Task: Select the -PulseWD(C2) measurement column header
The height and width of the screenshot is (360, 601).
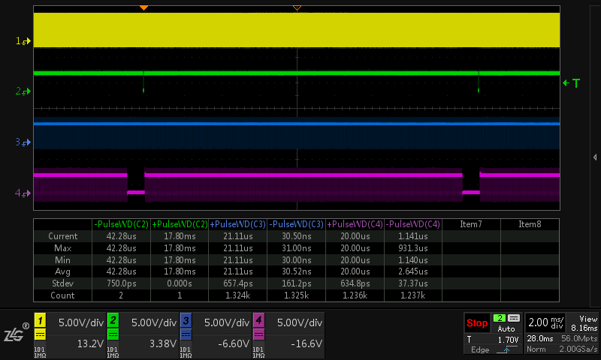Action: (x=120, y=224)
